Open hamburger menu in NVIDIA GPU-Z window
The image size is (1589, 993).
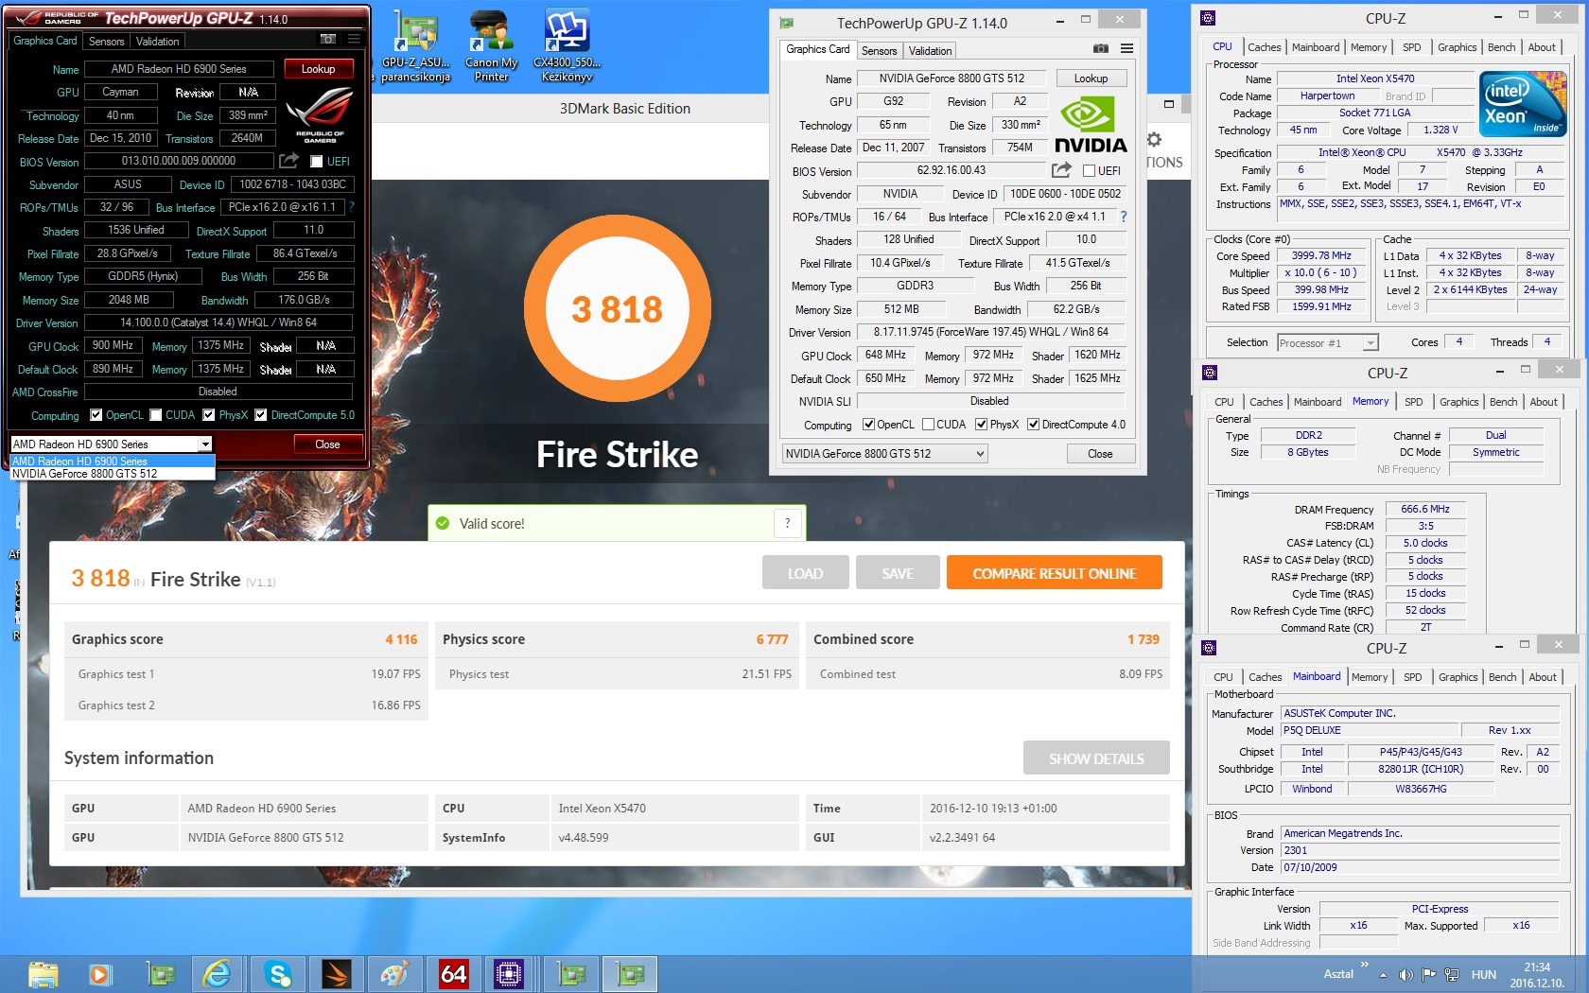(1126, 48)
